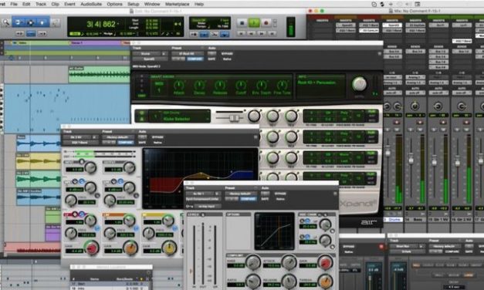Click the Drums fader in the Mix window
The image size is (484, 290).
click(x=388, y=153)
